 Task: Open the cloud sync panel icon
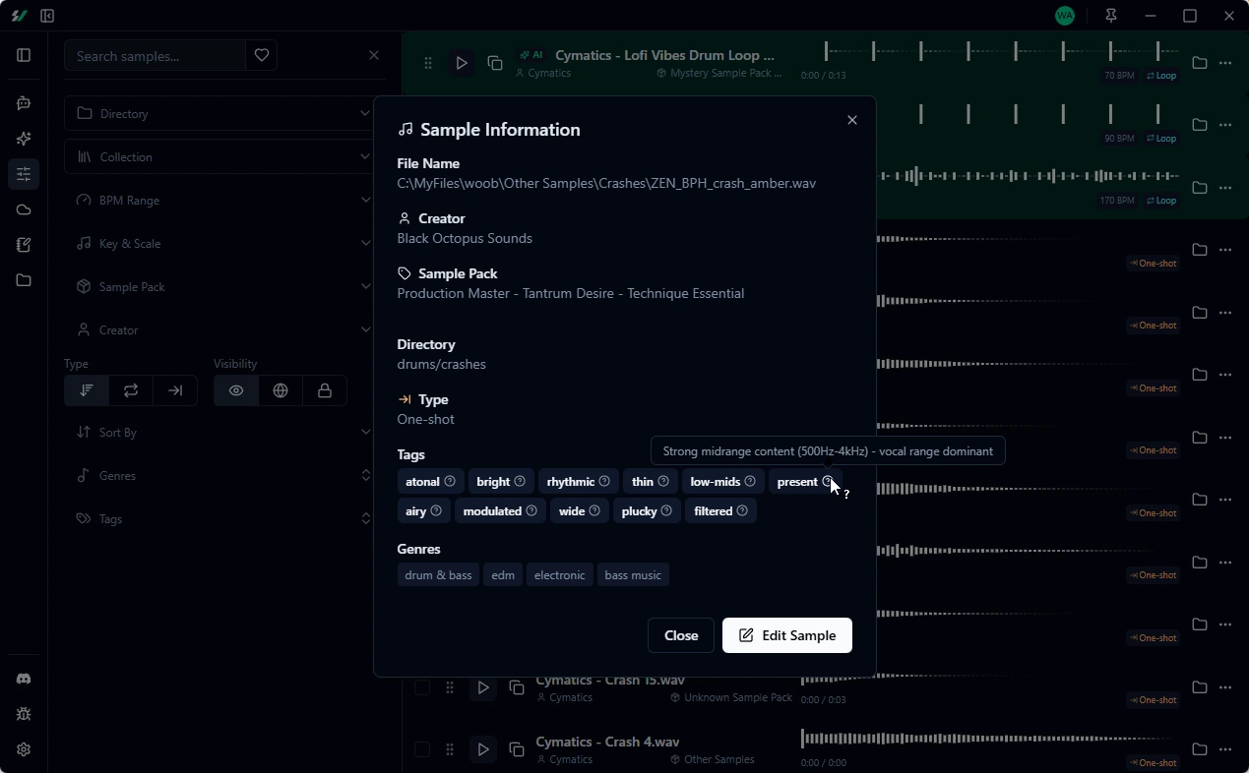pyautogui.click(x=24, y=209)
